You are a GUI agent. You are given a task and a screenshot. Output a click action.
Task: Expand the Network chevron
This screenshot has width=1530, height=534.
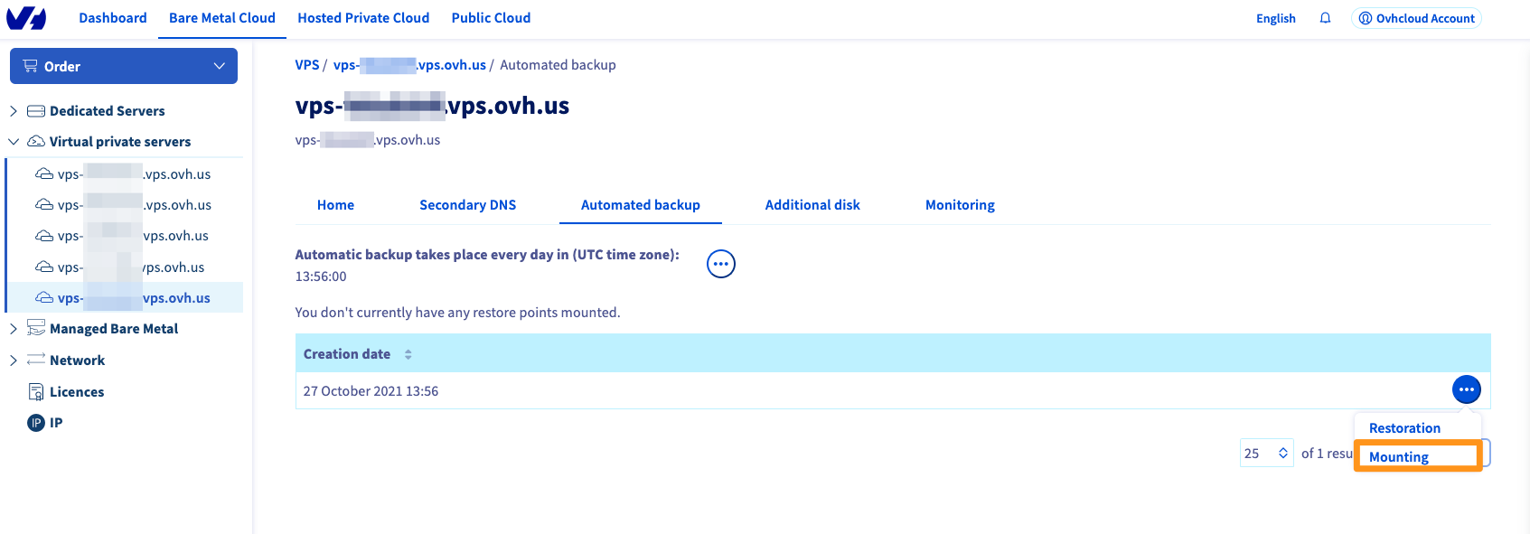[14, 361]
